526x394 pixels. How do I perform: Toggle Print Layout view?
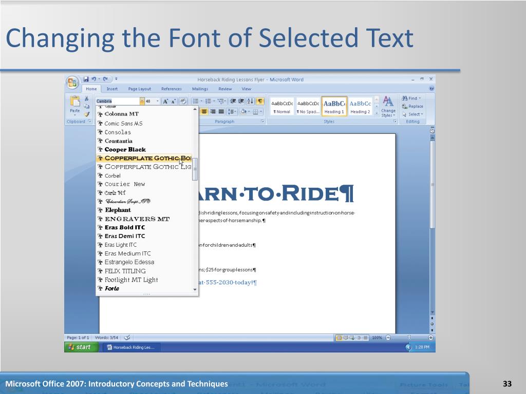point(339,338)
